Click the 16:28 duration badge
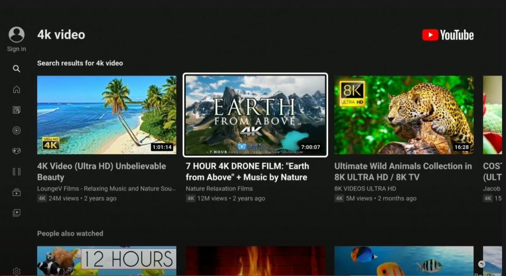The height and width of the screenshot is (276, 506). click(462, 147)
